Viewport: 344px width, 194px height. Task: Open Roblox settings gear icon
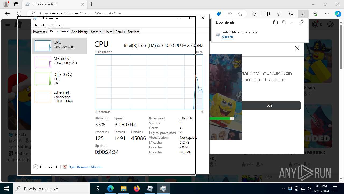click(330, 24)
